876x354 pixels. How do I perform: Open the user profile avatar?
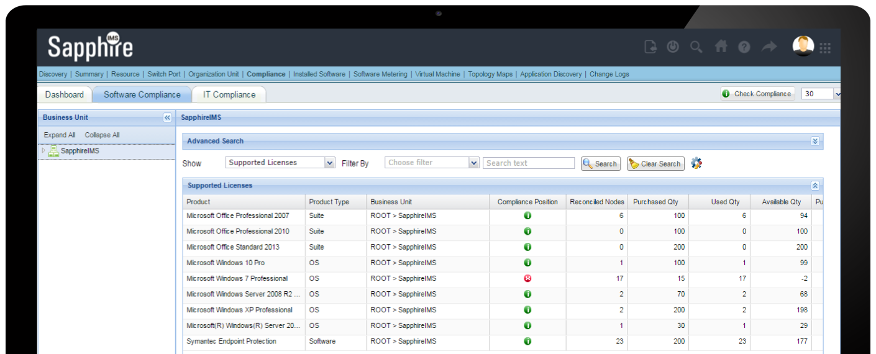(803, 46)
